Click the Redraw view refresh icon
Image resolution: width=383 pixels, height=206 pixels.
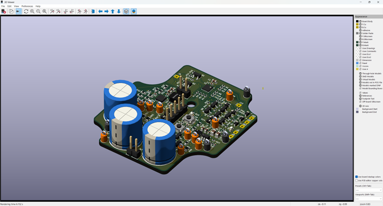(x=26, y=11)
